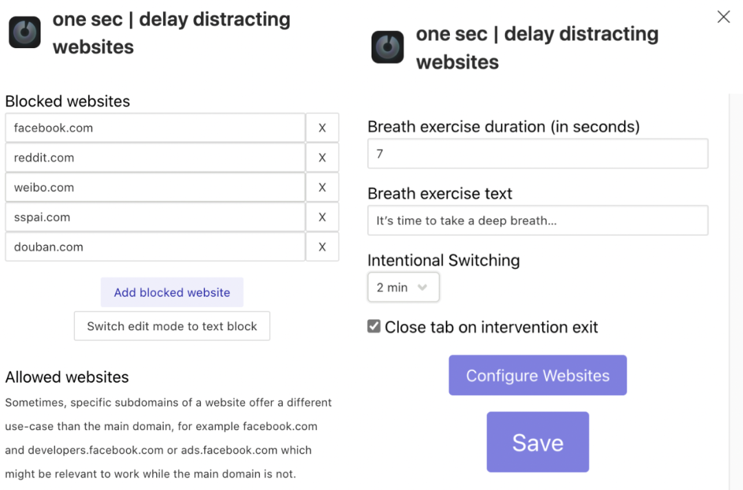
Task: Edit the facebook.com blocked website entry
Action: tap(155, 128)
